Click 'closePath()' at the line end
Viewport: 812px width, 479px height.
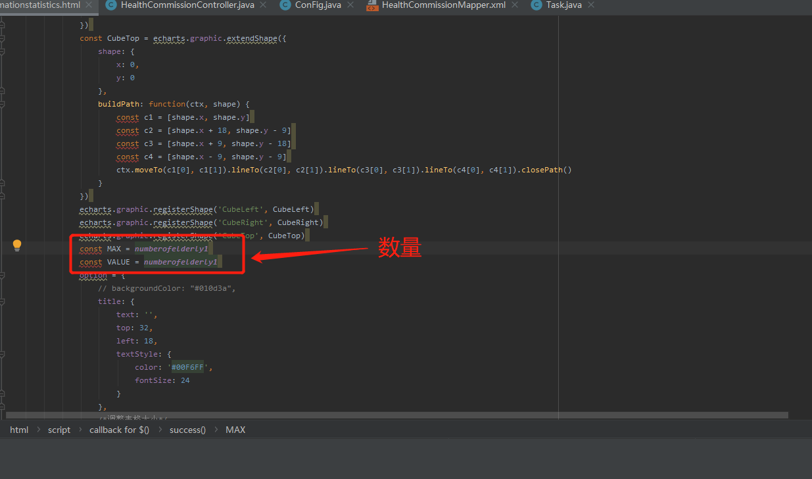tap(546, 170)
